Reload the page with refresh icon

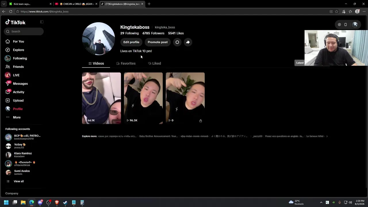pos(11,11)
